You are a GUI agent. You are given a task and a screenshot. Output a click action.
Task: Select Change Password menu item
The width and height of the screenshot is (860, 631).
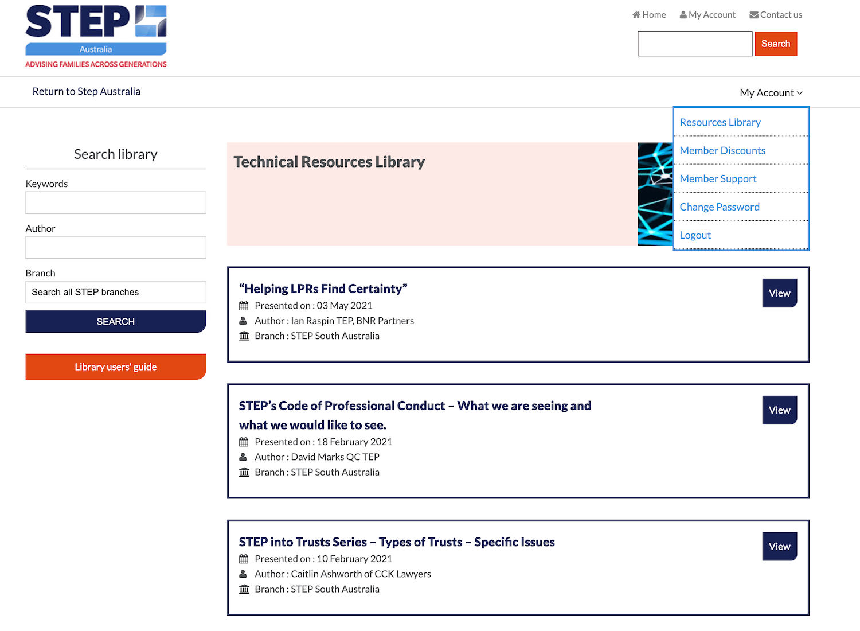click(741, 207)
